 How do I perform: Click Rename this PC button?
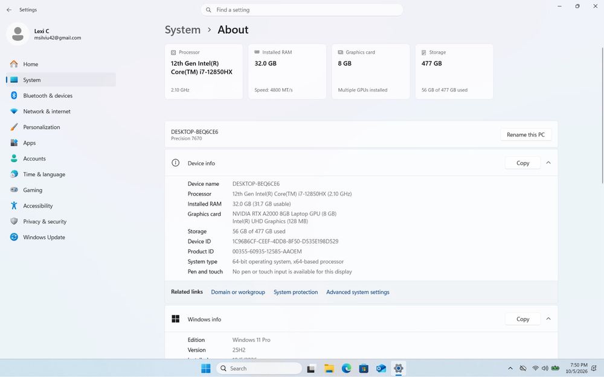(526, 135)
